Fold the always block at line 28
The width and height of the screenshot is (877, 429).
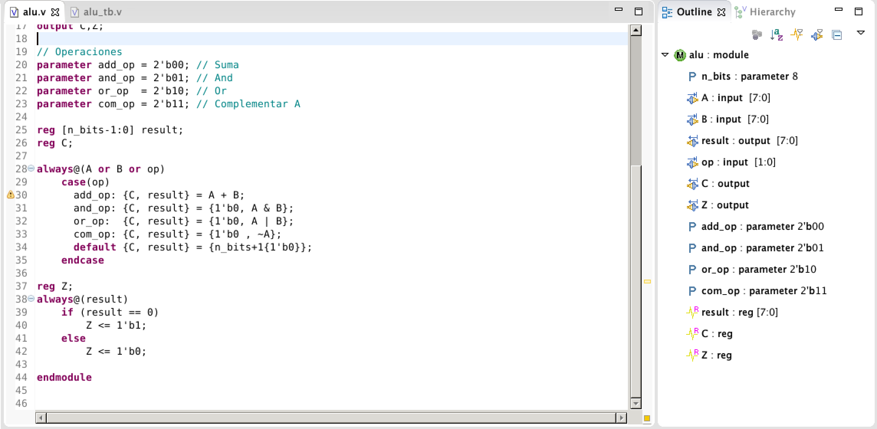pos(31,168)
